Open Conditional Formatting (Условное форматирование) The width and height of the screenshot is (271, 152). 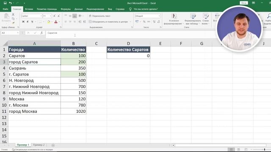coord(173,19)
